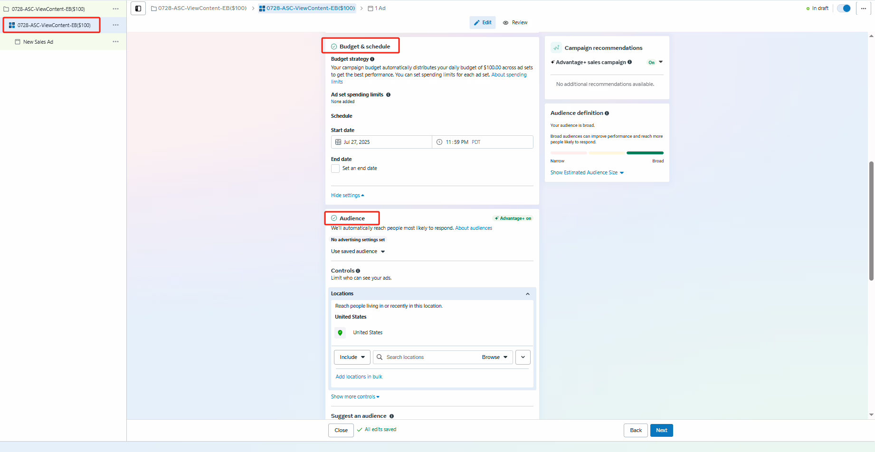Open the Include locations dropdown
This screenshot has height=452, width=875.
point(352,357)
